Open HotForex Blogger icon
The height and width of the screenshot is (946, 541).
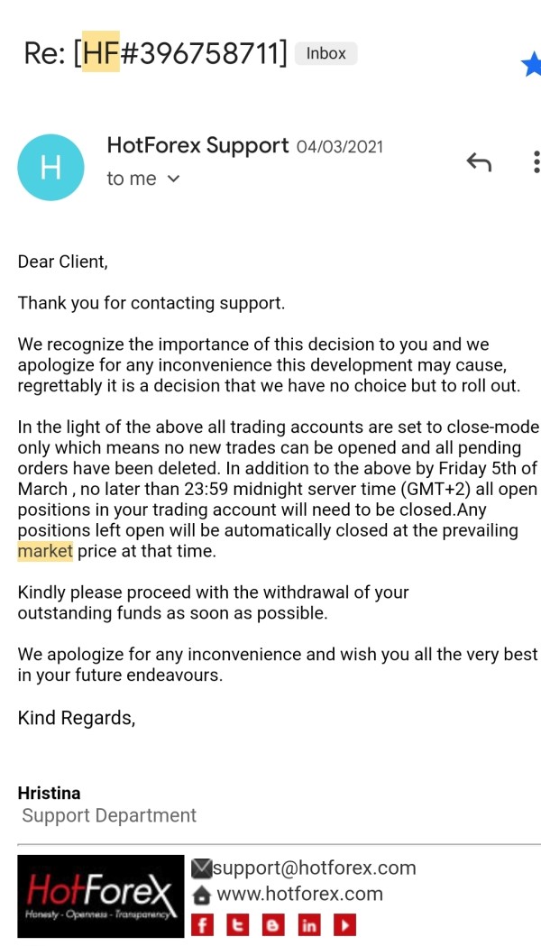pos(272,924)
